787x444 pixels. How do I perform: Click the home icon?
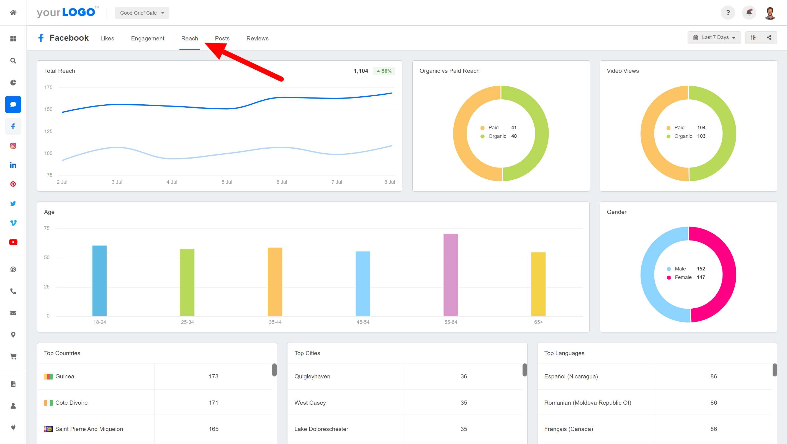click(x=13, y=12)
